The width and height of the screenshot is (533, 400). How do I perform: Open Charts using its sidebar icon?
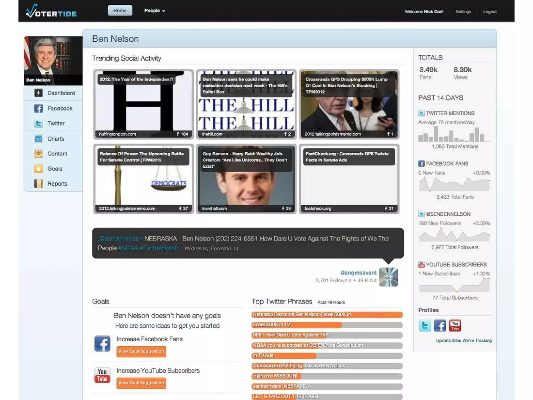pos(39,139)
